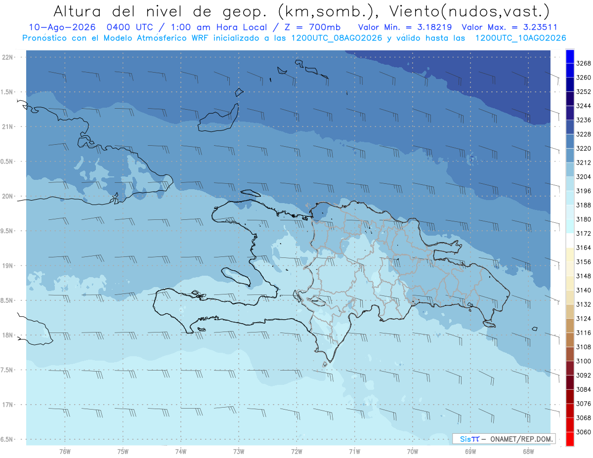Click the longitude label 68W
The image size is (593, 458).
click(528, 451)
